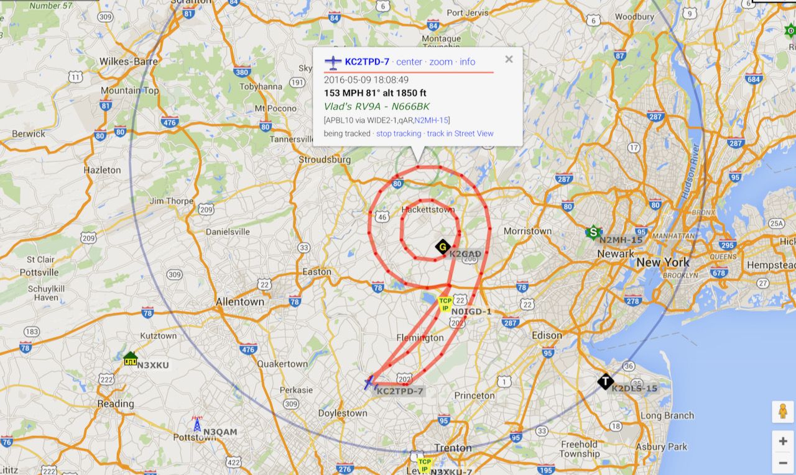Select the N0IGD-1 TCP IP marker
796x475 pixels.
[445, 304]
